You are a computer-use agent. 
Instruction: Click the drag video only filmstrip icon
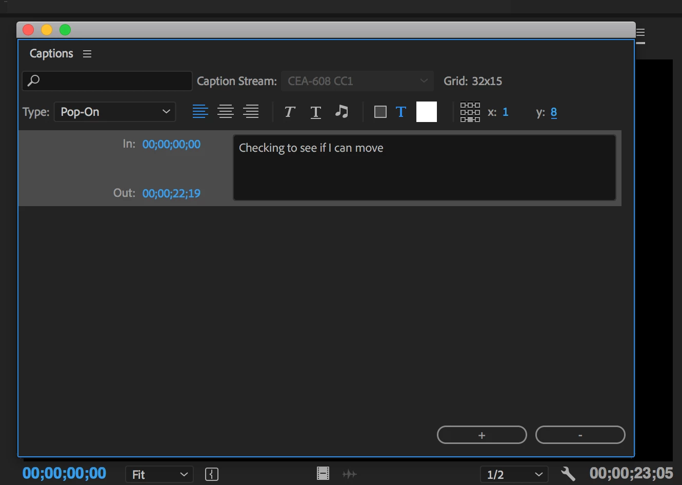(x=323, y=473)
